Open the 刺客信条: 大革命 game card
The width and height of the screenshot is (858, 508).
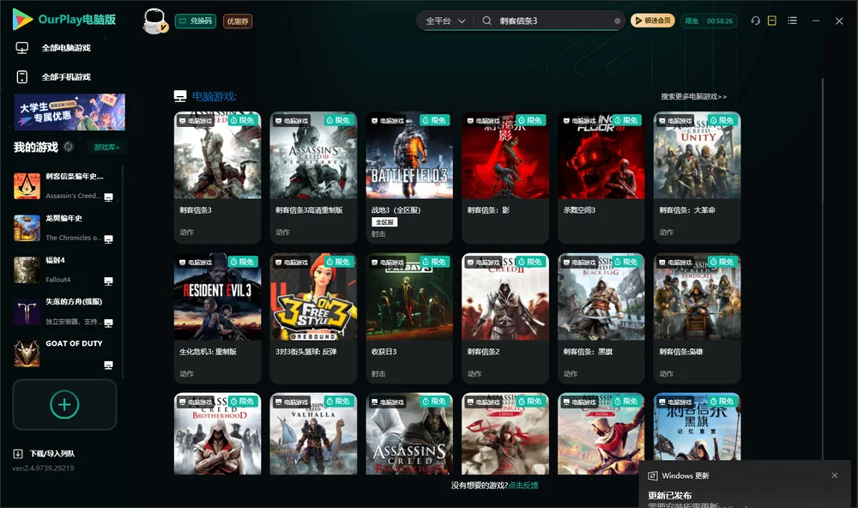[x=697, y=178]
